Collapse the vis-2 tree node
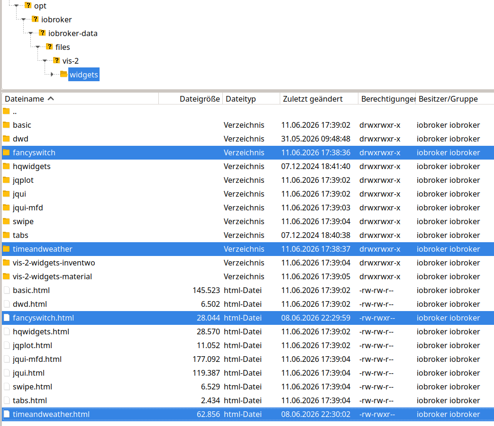The image size is (494, 426). pos(45,61)
